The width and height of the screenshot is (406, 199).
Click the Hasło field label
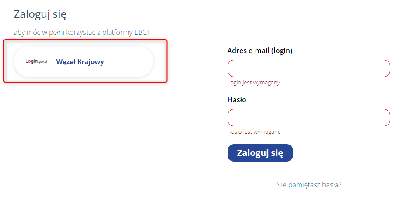point(237,100)
